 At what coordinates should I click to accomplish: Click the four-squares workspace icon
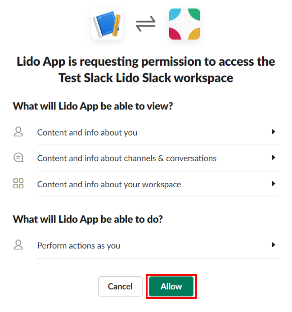tap(18, 183)
